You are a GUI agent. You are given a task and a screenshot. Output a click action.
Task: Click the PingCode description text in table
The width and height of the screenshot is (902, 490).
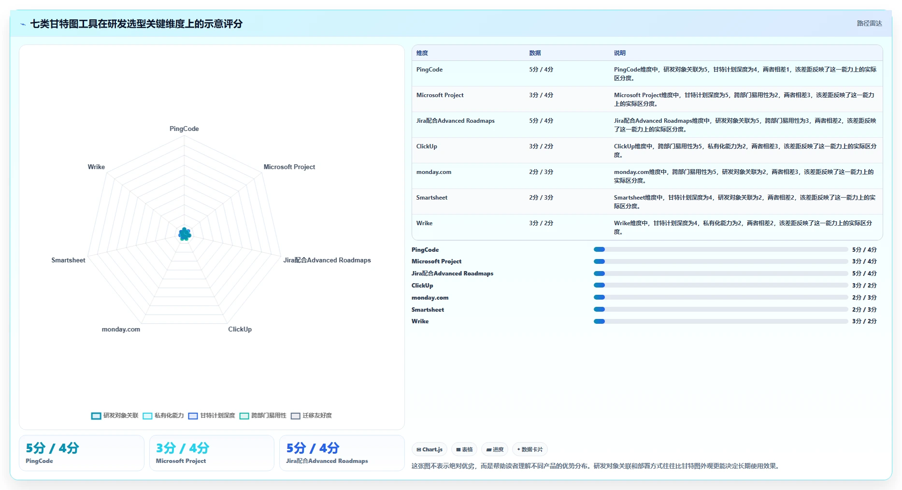click(x=745, y=74)
